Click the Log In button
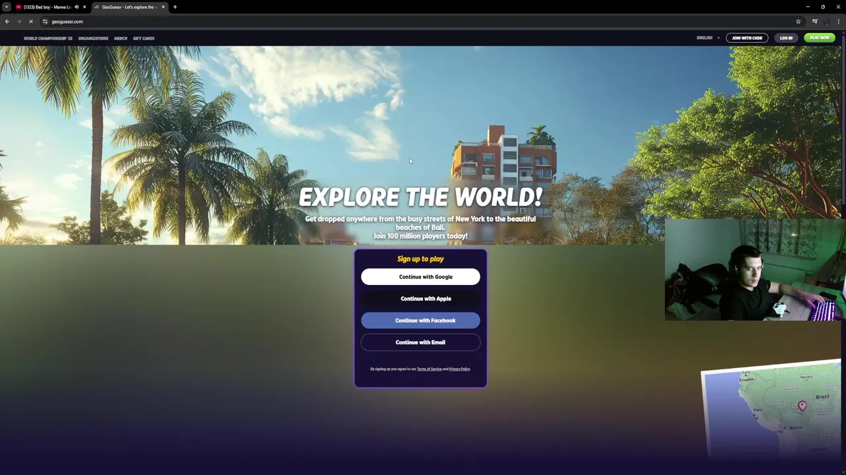Screen dimensions: 846x475 [x=786, y=38]
